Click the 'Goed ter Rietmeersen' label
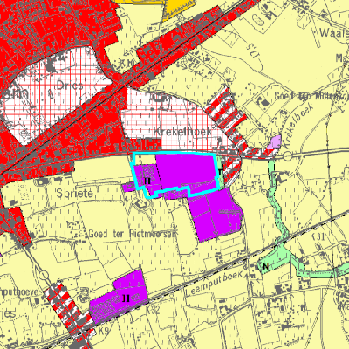The height and width of the screenshot is (349, 349). [x=133, y=233]
